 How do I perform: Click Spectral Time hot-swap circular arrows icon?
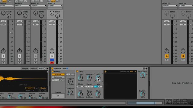[144, 68]
